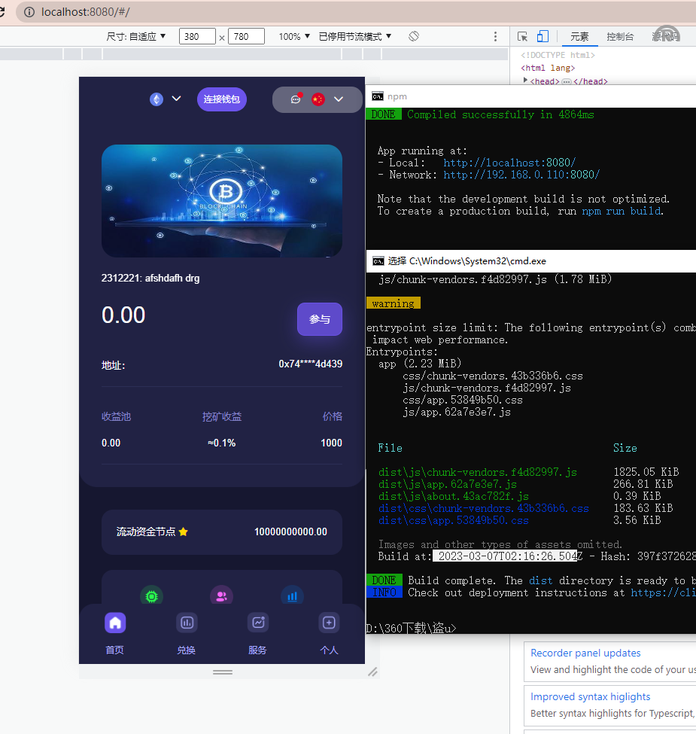Expand the head node in DOM tree
This screenshot has width=696, height=734.
tap(526, 81)
